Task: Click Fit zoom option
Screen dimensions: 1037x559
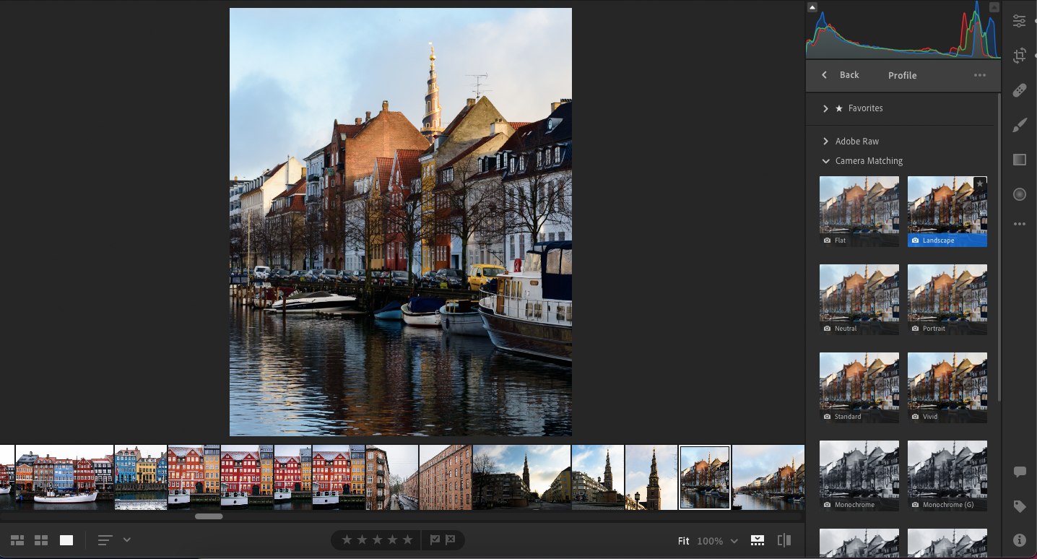Action: [683, 541]
